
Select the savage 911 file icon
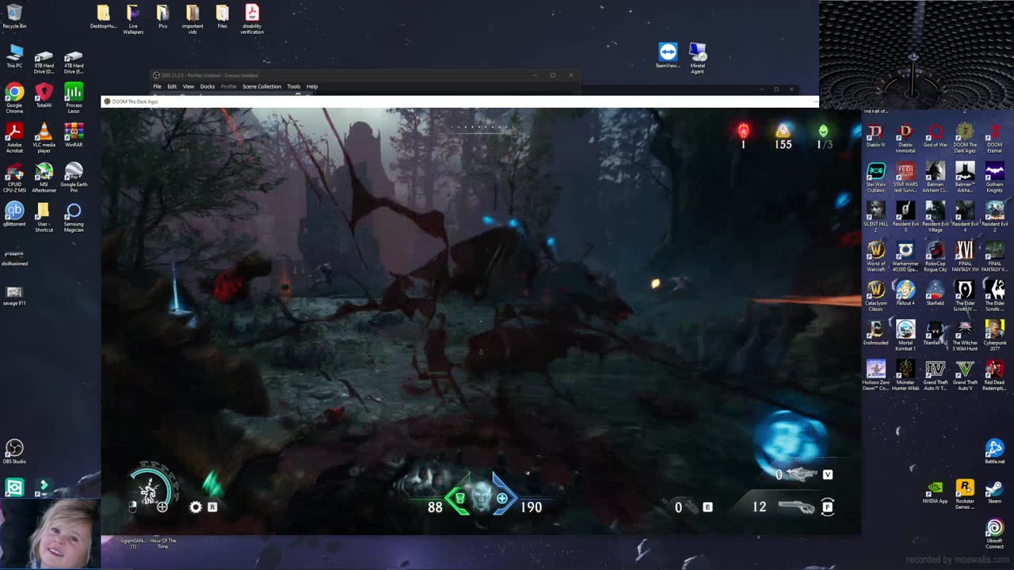(14, 296)
